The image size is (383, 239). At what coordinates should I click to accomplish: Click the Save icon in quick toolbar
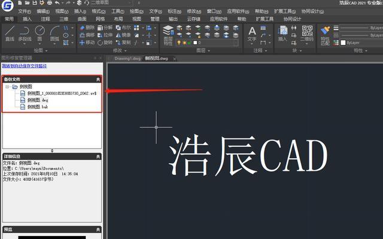(x=35, y=2)
